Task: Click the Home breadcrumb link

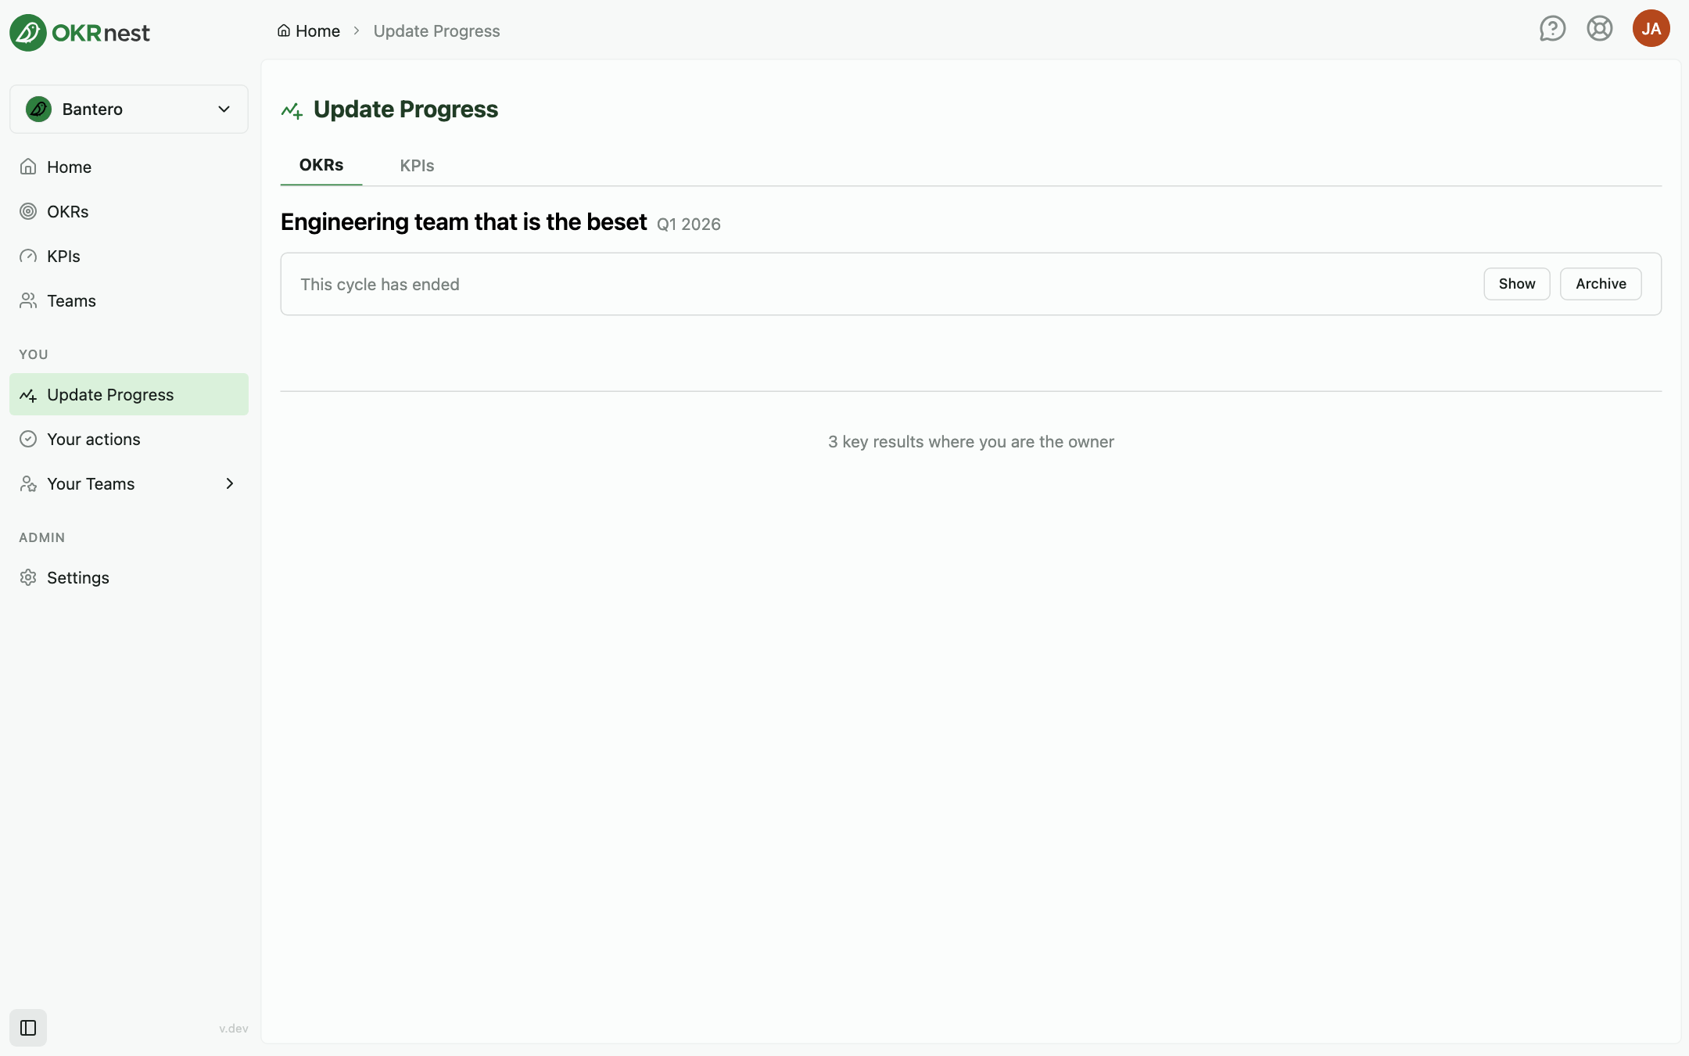Action: pyautogui.click(x=309, y=31)
